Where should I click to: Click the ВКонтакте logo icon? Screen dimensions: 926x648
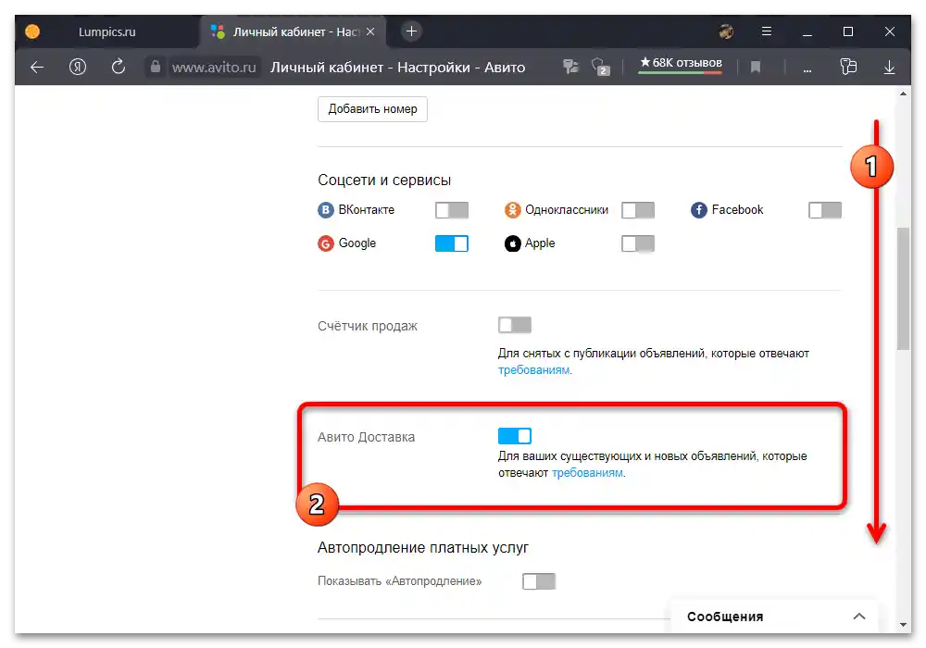coord(325,210)
